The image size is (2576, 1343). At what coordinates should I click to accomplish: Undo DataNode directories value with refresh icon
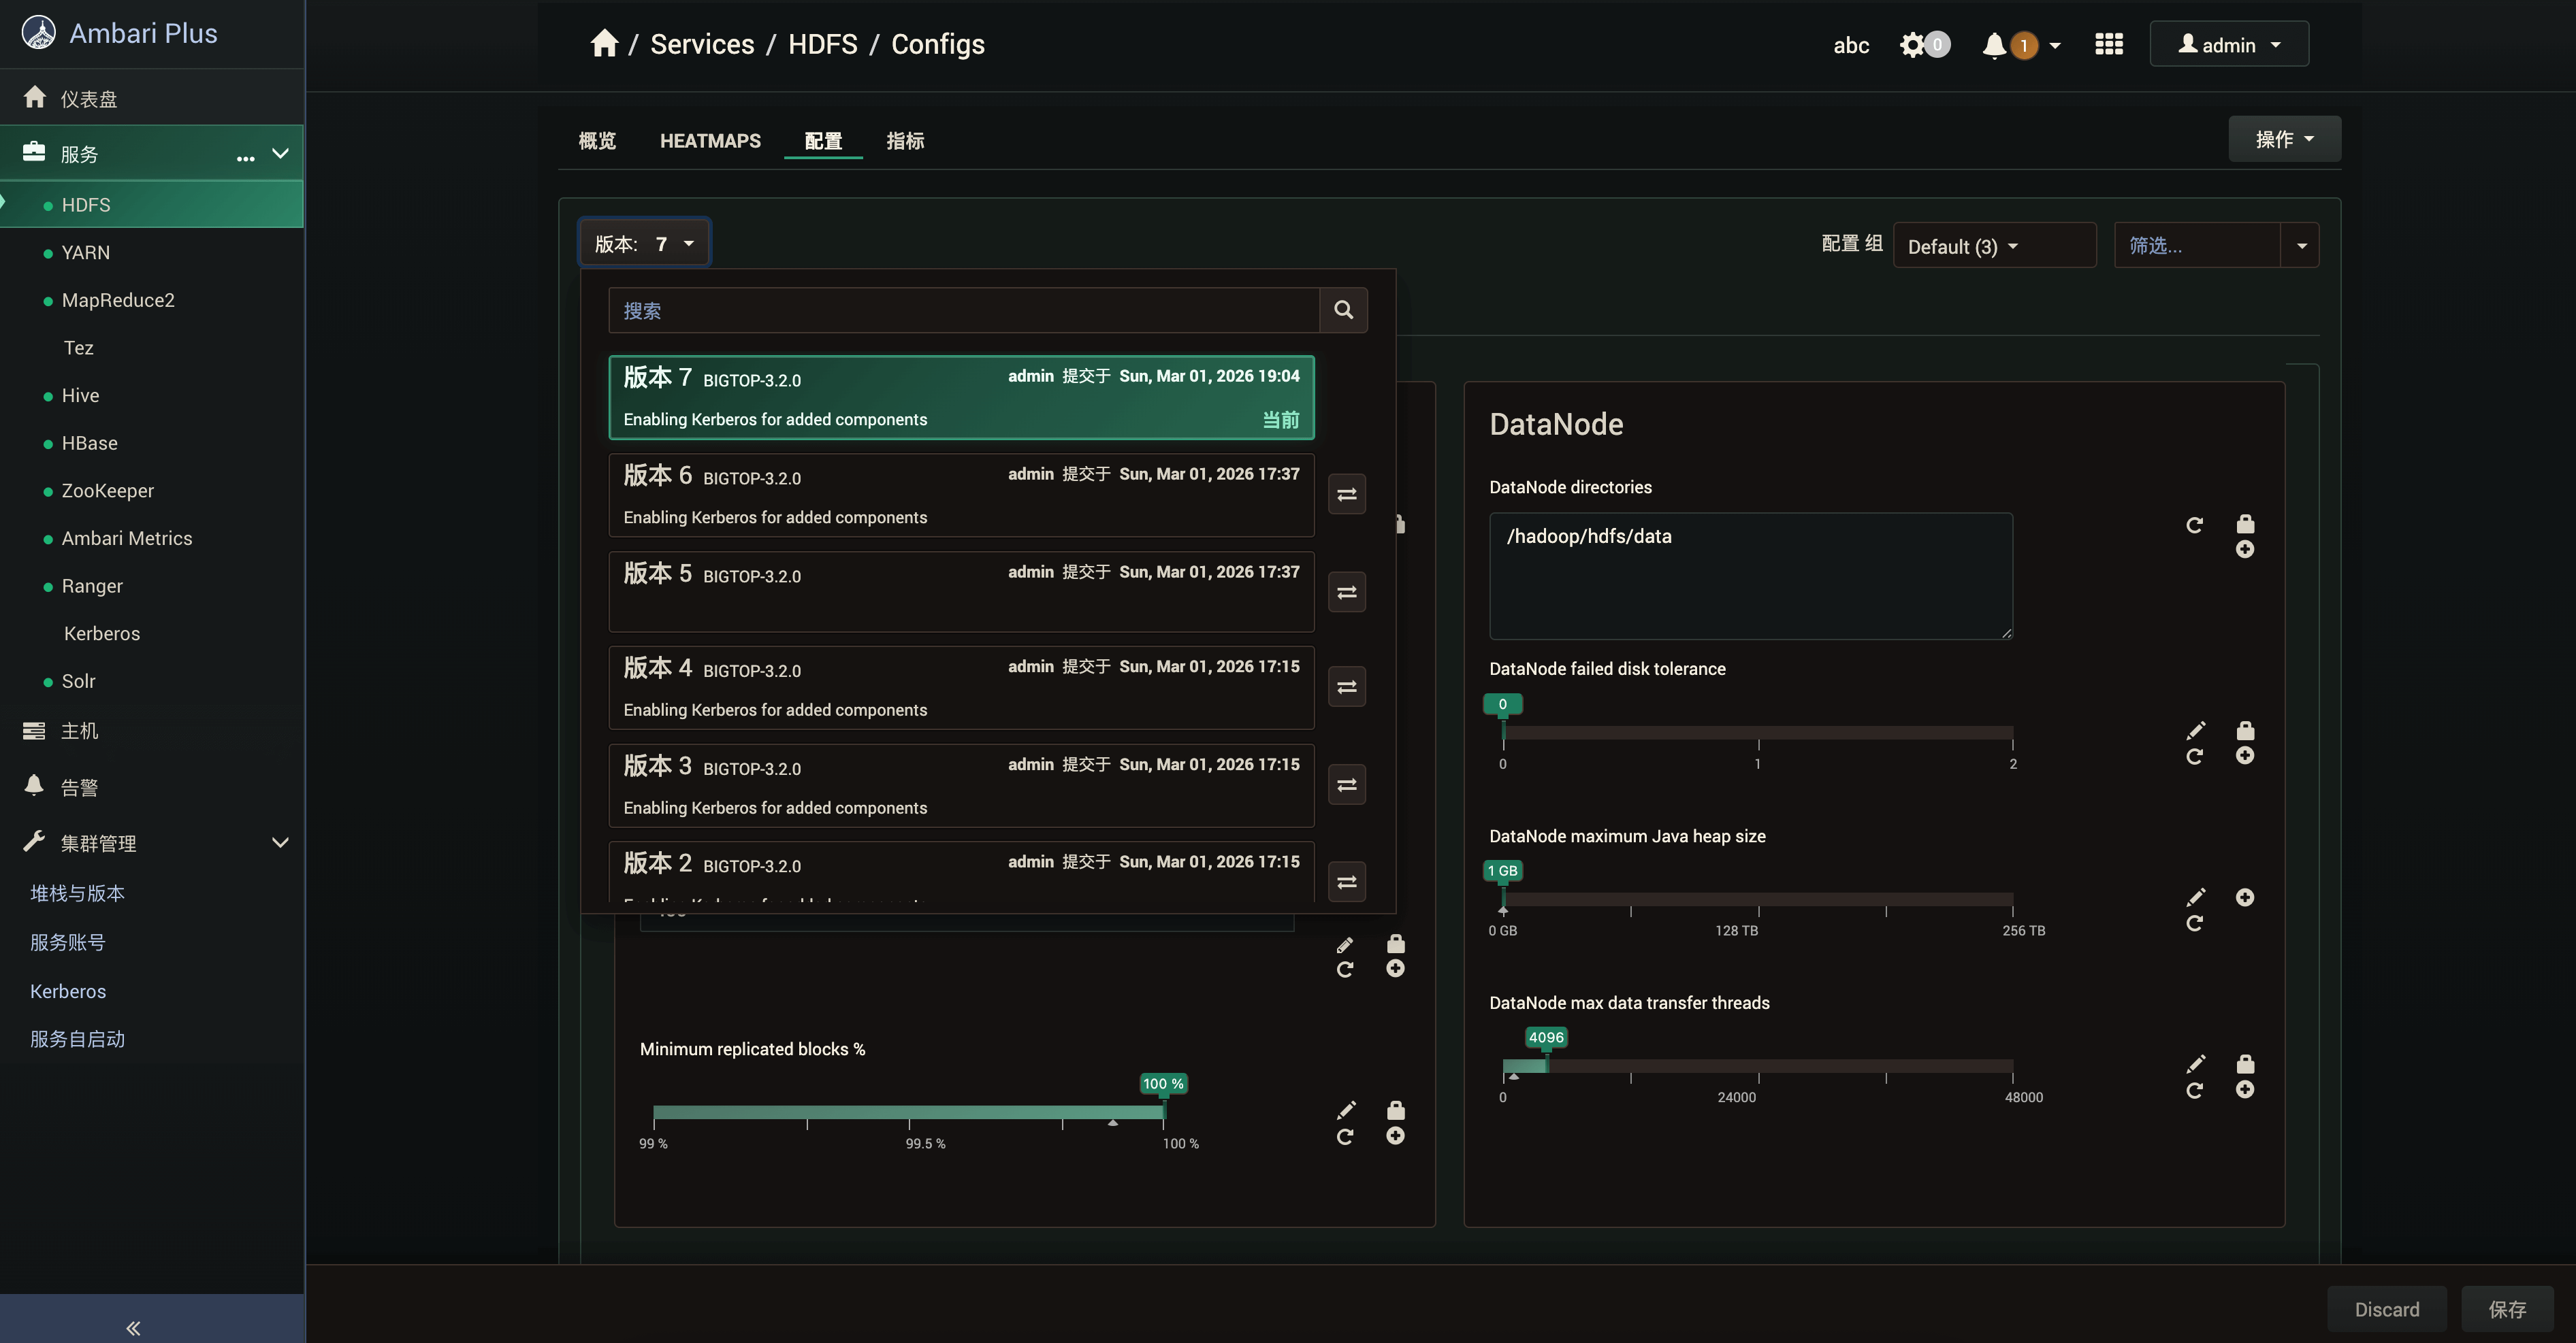pyautogui.click(x=2194, y=525)
